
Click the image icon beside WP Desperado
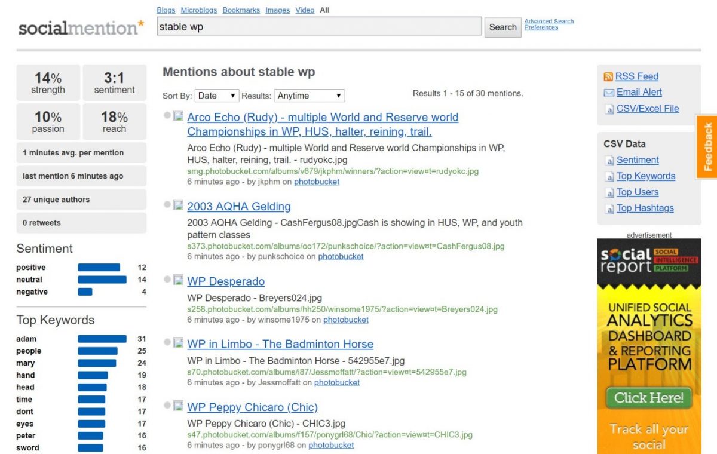(178, 280)
